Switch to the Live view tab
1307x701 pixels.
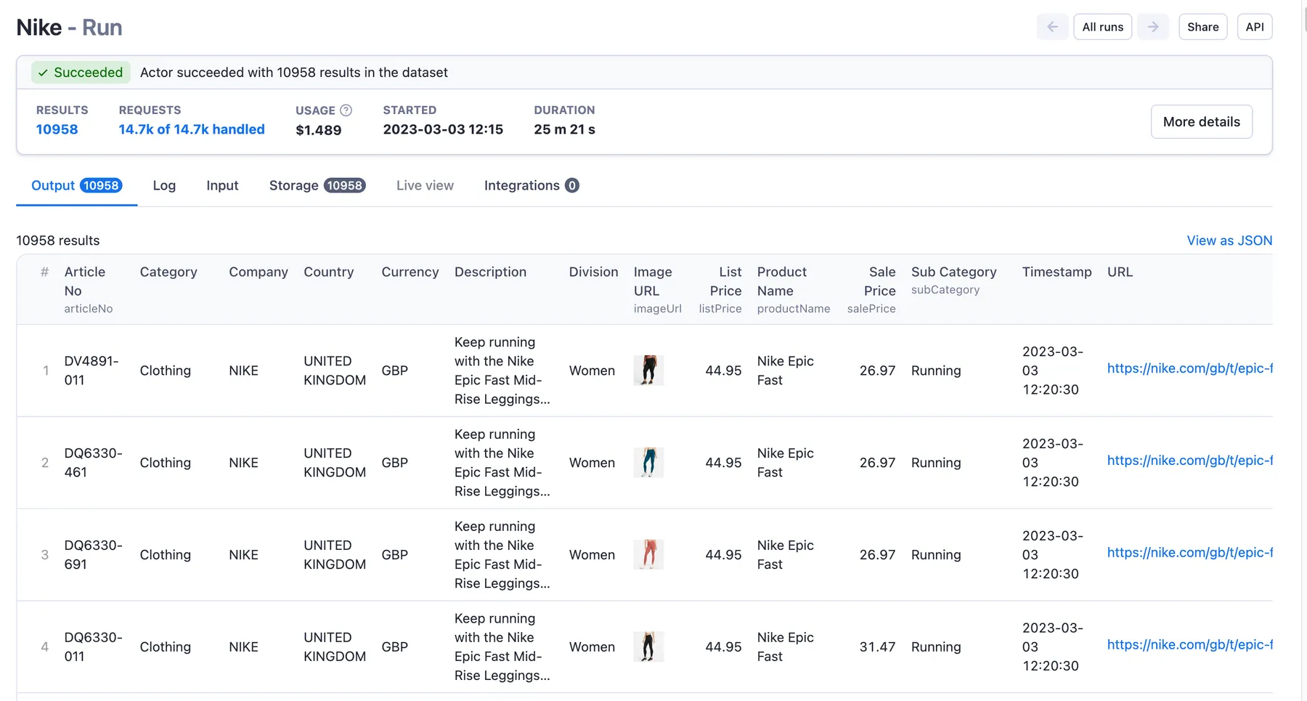425,186
